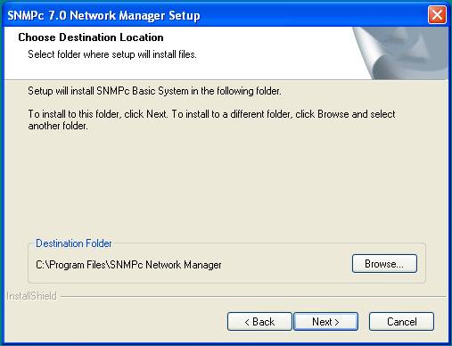Close the setup window with the red X
The height and width of the screenshot is (346, 452).
click(x=437, y=14)
